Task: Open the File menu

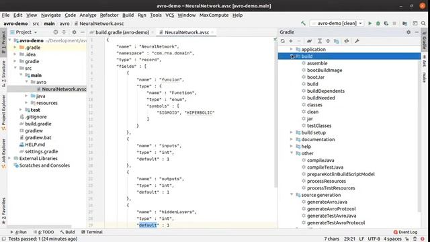Action: tap(5, 15)
